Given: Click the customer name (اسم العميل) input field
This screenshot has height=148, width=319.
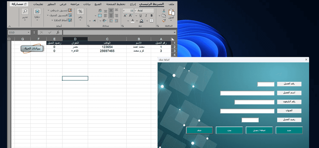Looking at the screenshot, I should click(247, 93).
